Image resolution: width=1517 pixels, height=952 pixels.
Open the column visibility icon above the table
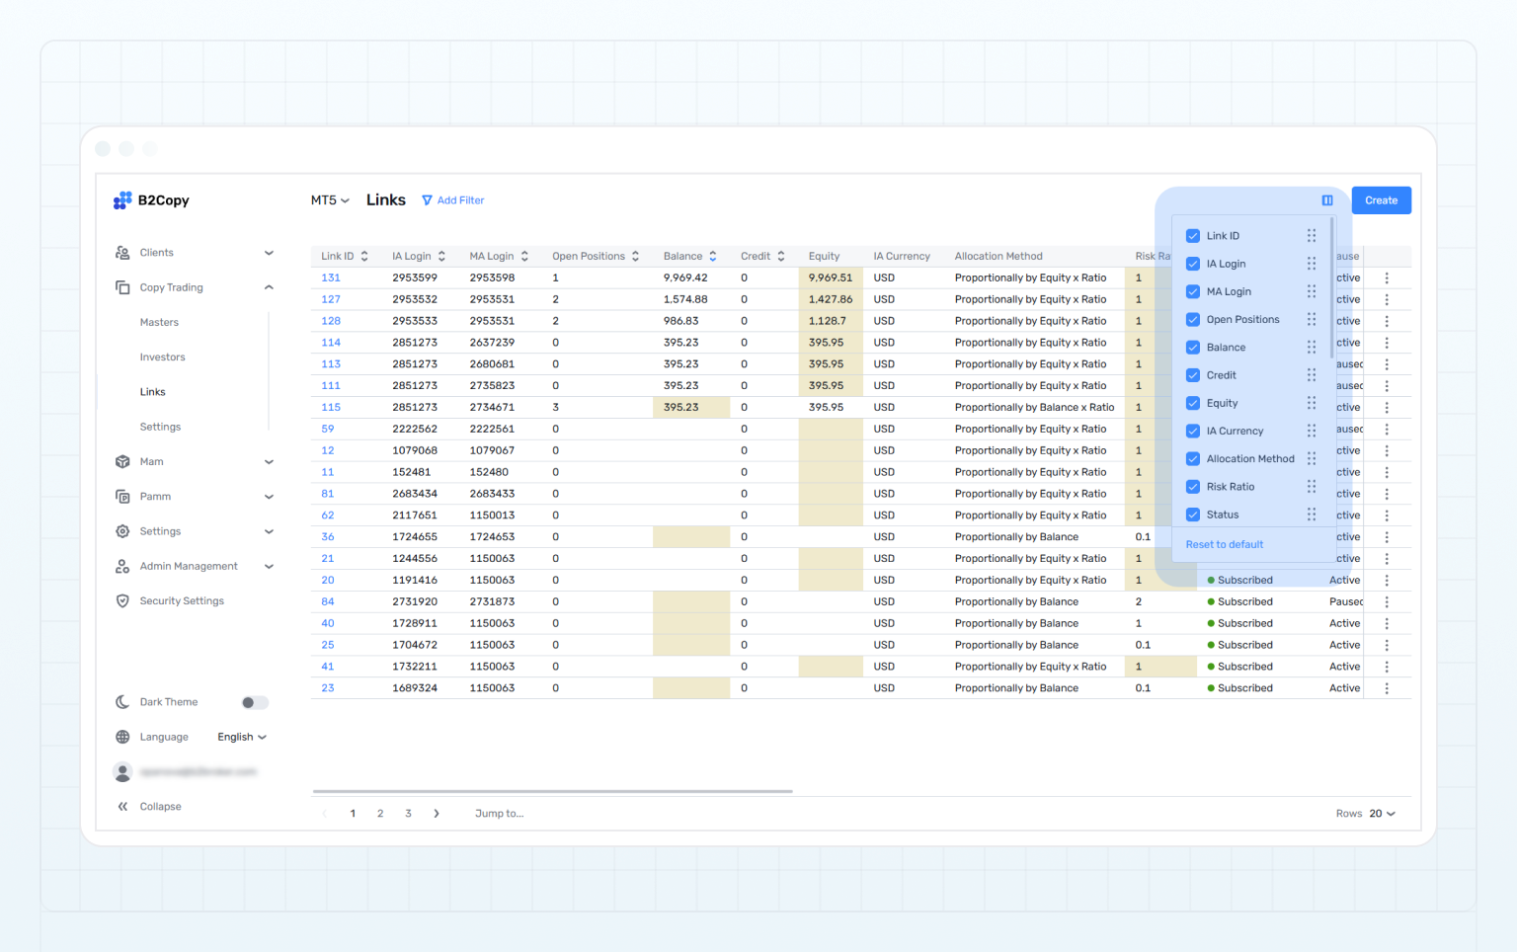pos(1326,199)
